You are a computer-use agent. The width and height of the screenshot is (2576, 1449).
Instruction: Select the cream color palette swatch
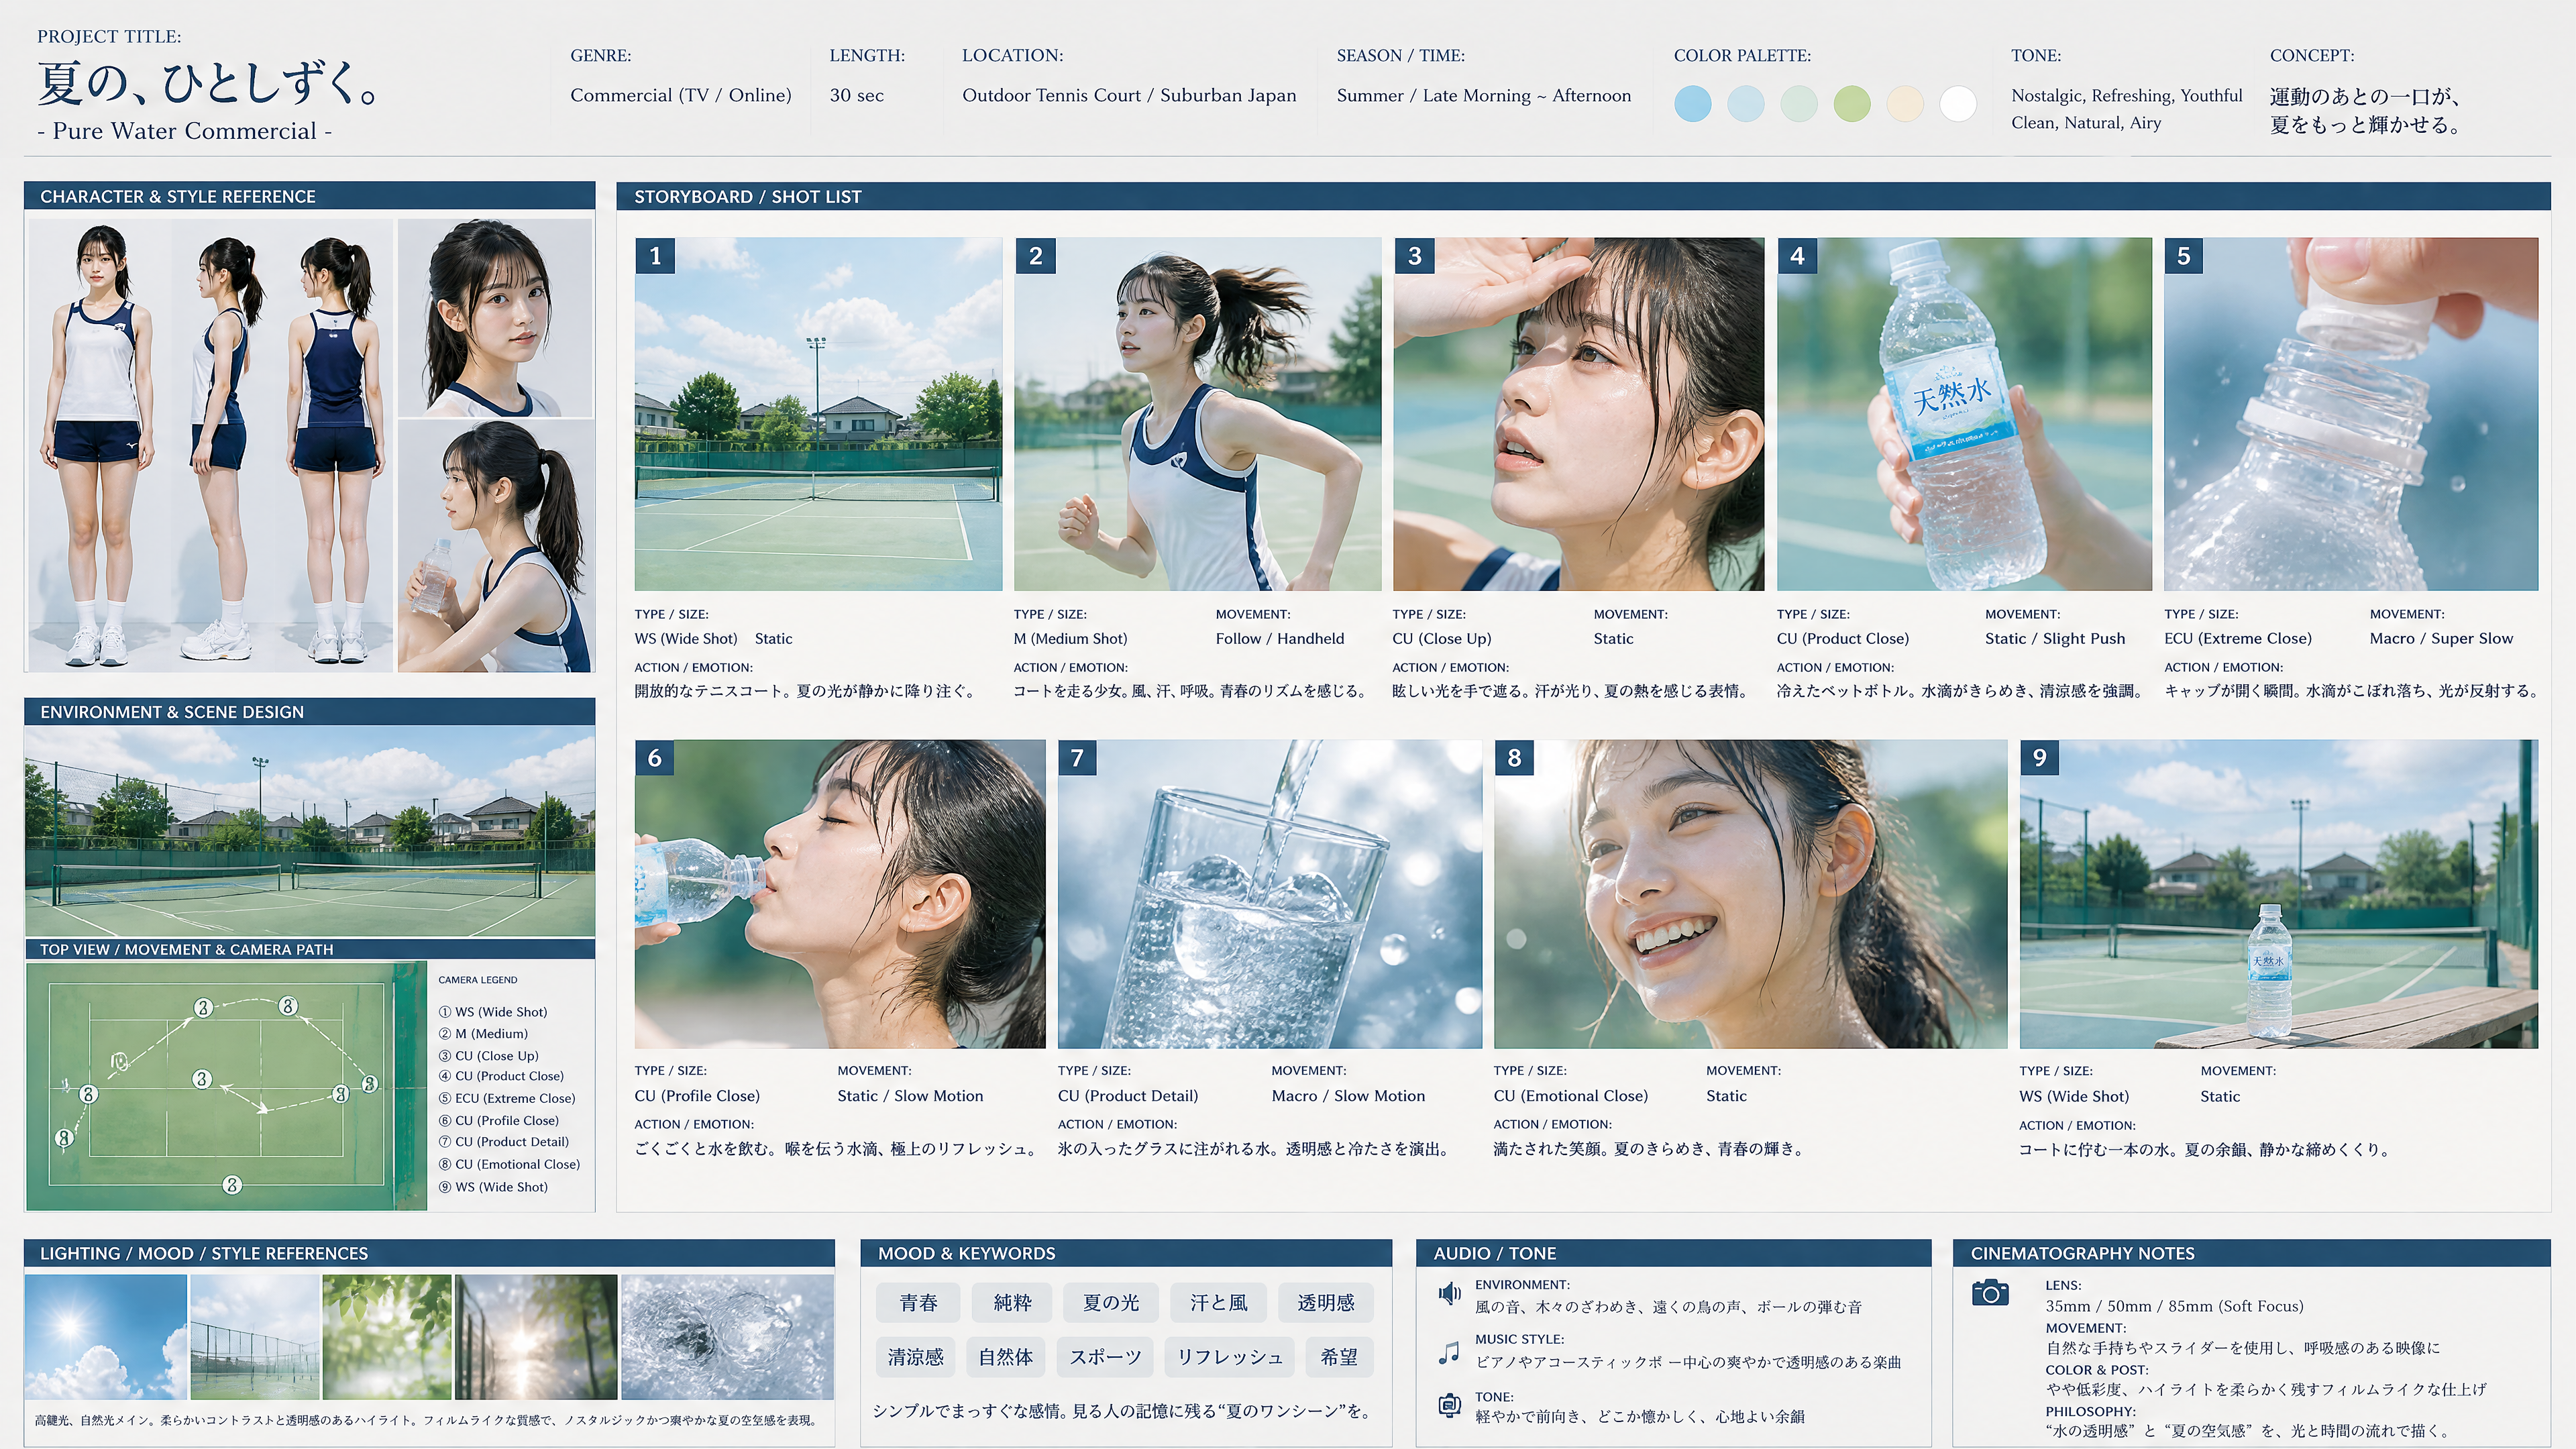pos(1904,103)
